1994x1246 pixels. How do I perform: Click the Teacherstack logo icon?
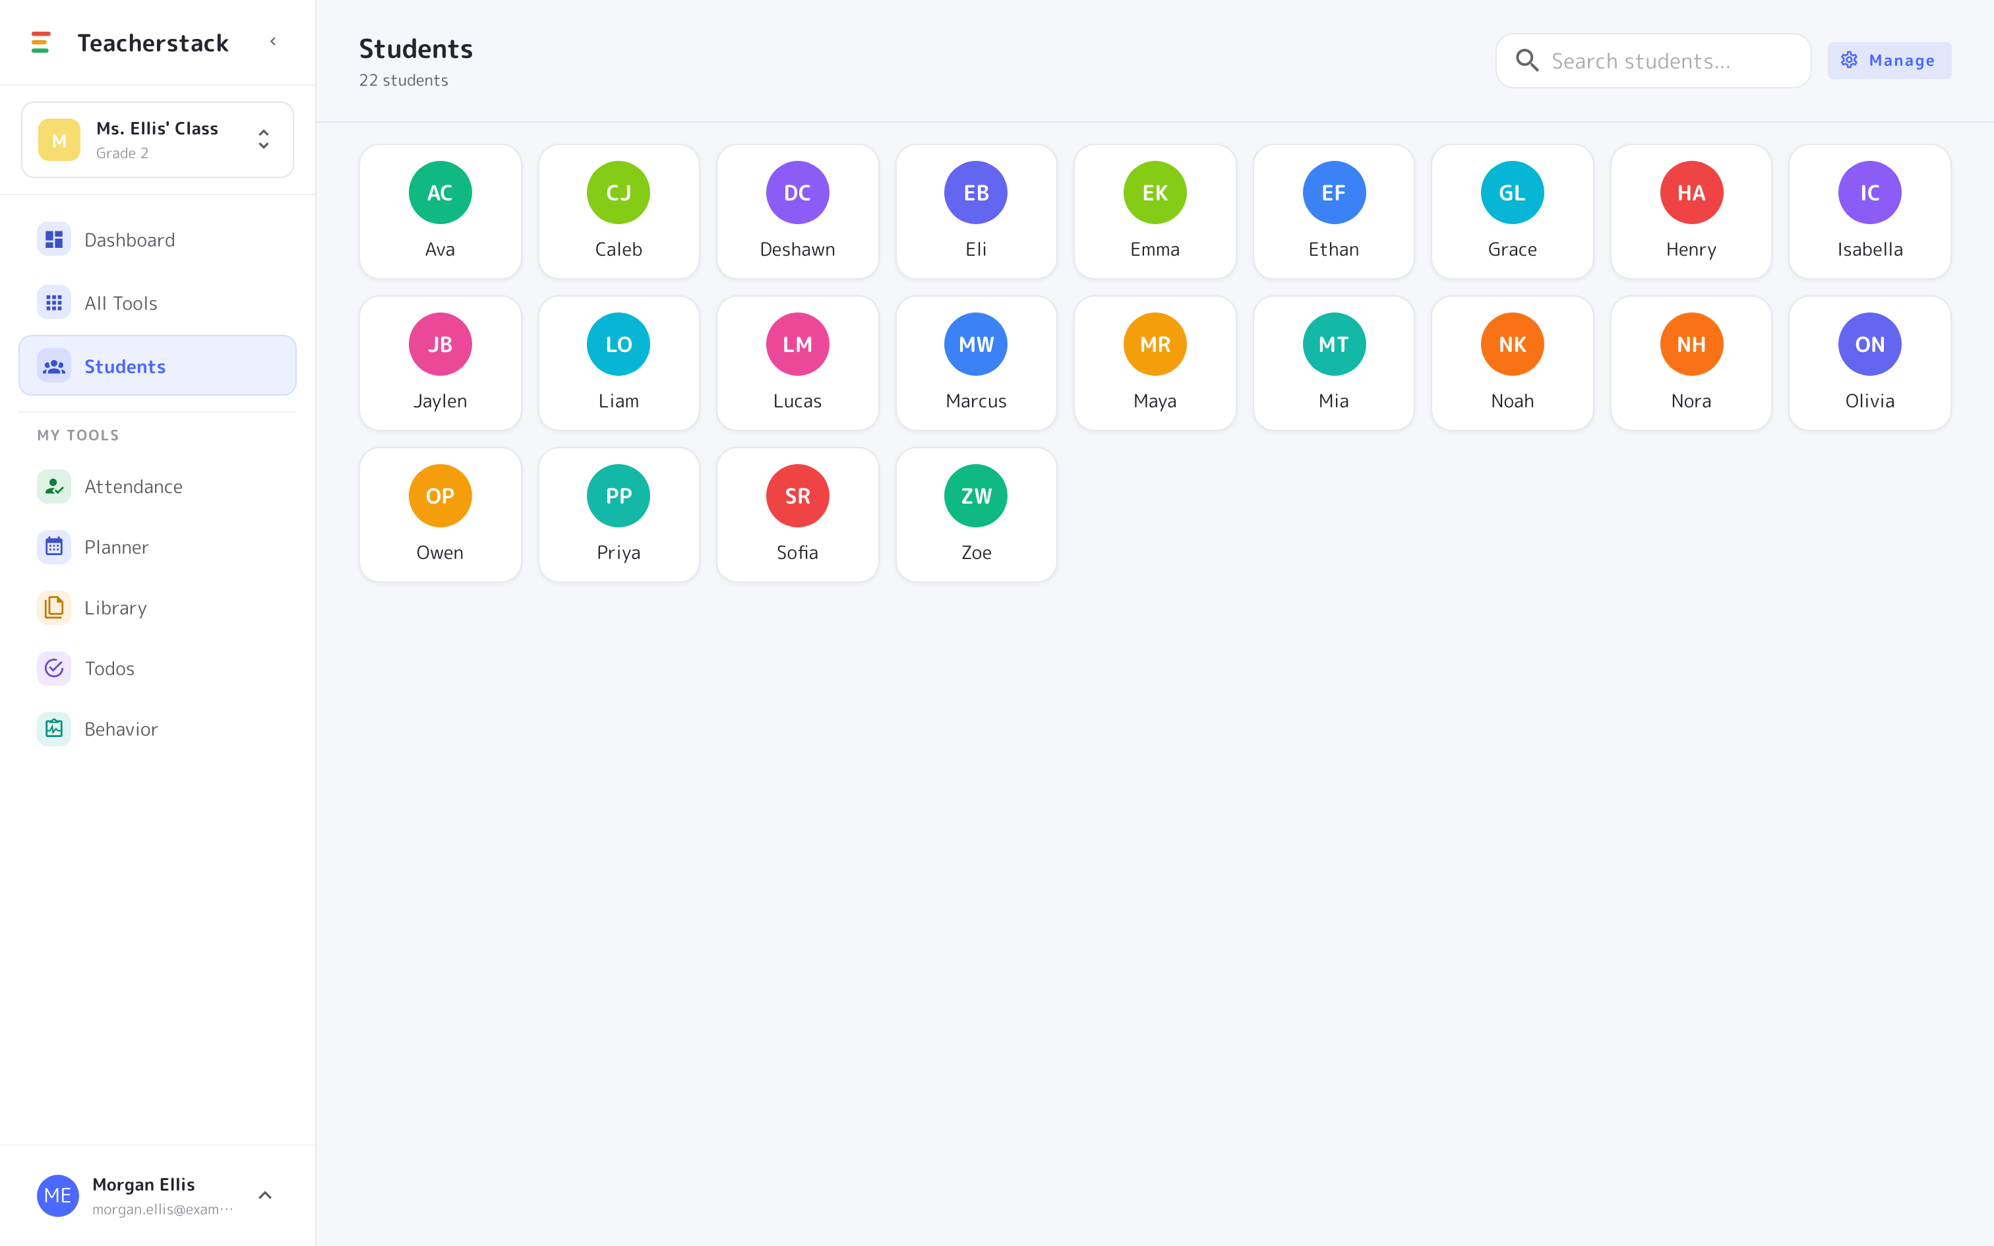[40, 42]
